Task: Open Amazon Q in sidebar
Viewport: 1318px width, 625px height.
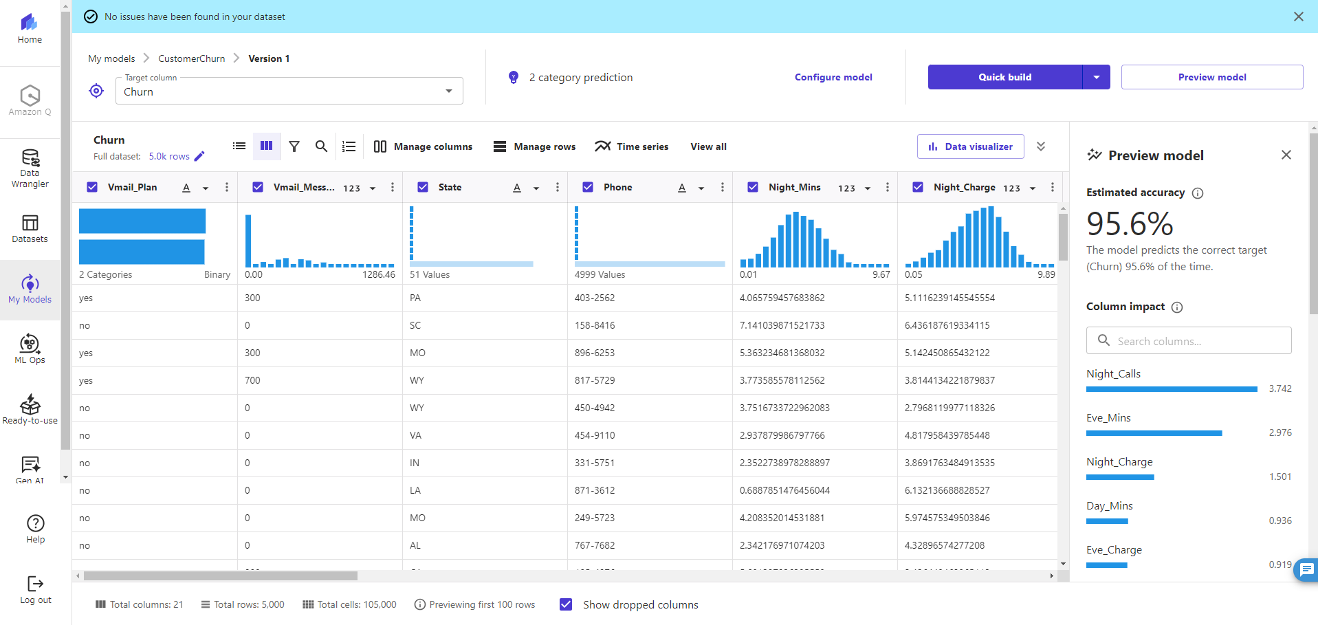Action: [30, 100]
